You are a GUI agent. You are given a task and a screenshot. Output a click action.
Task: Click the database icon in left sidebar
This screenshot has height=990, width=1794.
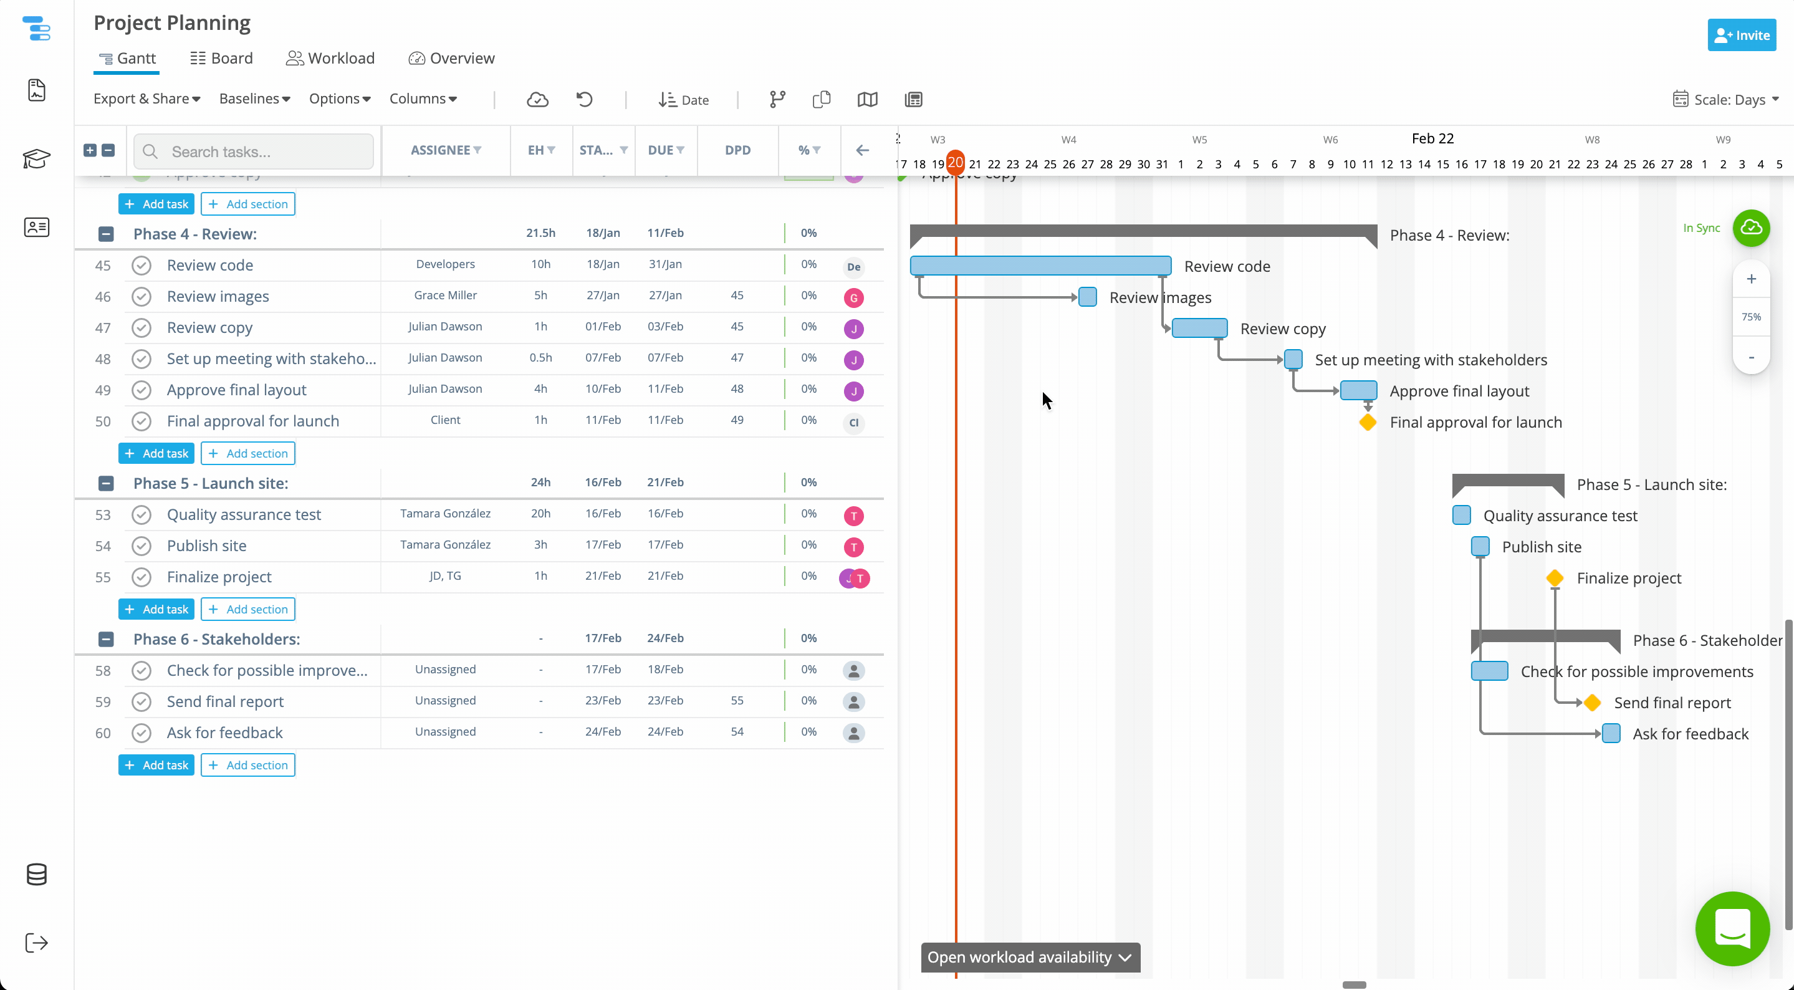point(36,874)
